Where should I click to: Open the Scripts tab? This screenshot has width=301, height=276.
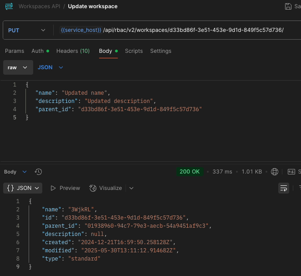pyautogui.click(x=134, y=51)
